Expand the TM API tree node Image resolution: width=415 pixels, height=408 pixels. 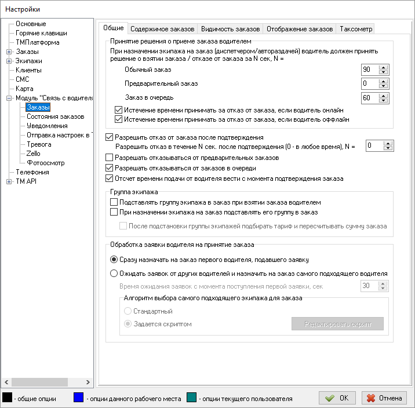click(x=9, y=181)
